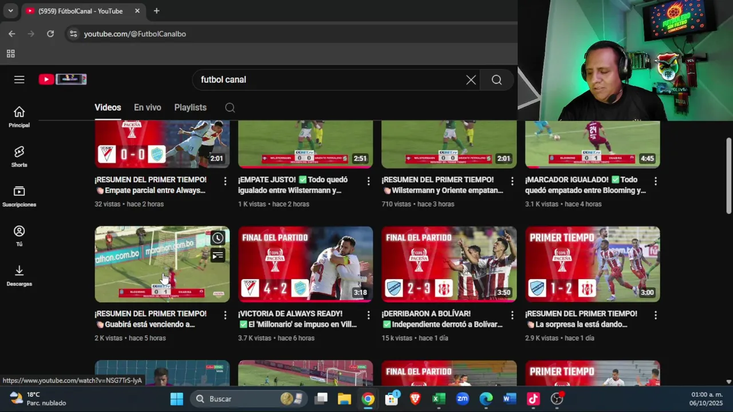This screenshot has width=733, height=412.
Task: Open Task View on the taskbar
Action: pyautogui.click(x=321, y=399)
